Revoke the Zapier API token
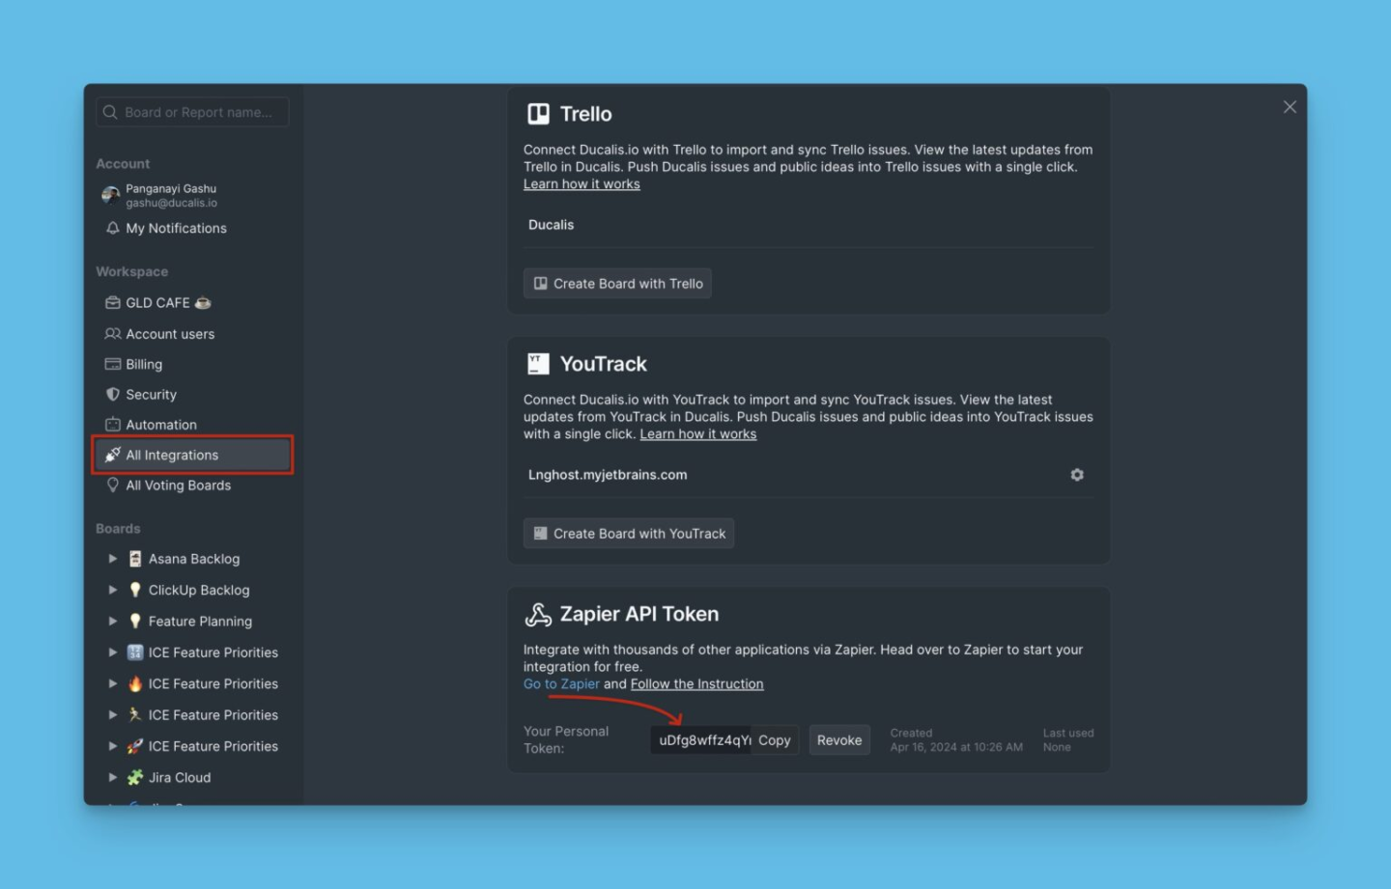This screenshot has width=1391, height=889. [x=838, y=740]
